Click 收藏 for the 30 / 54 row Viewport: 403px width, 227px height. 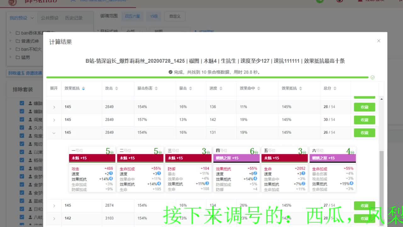tap(364, 120)
